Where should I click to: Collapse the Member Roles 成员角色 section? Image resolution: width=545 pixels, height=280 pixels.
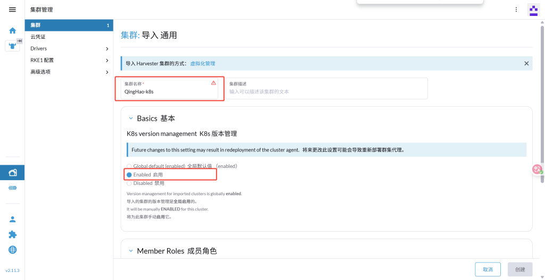[x=130, y=251]
